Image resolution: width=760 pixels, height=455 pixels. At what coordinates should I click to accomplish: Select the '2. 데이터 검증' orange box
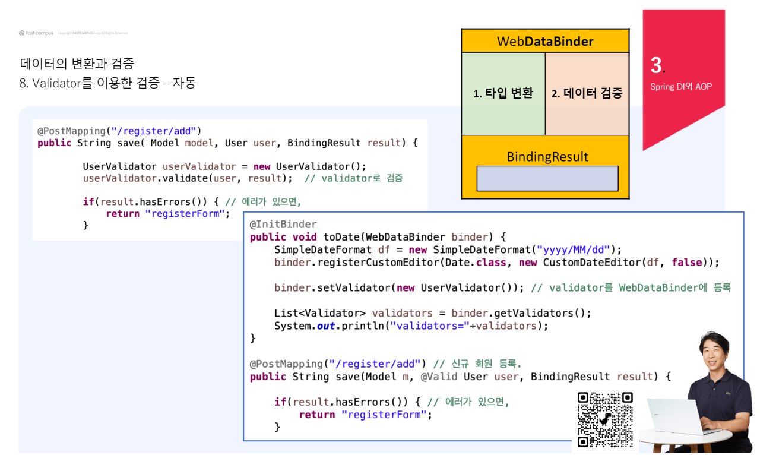(587, 93)
